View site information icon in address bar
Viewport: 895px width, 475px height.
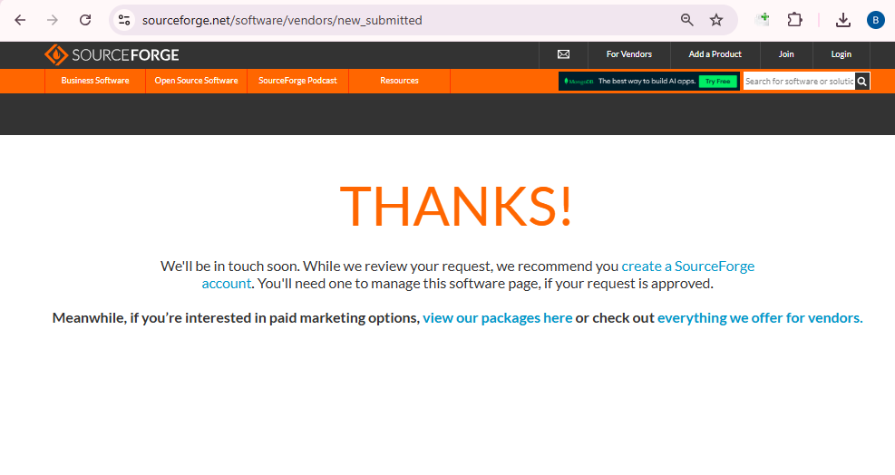[x=125, y=20]
